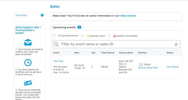Click View Details for the sale
This screenshot has width=188, height=100.
(173, 67)
